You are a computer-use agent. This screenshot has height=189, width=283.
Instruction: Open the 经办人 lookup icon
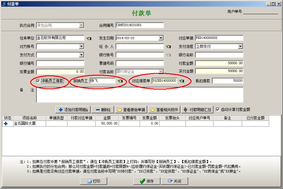pyautogui.click(x=168, y=47)
